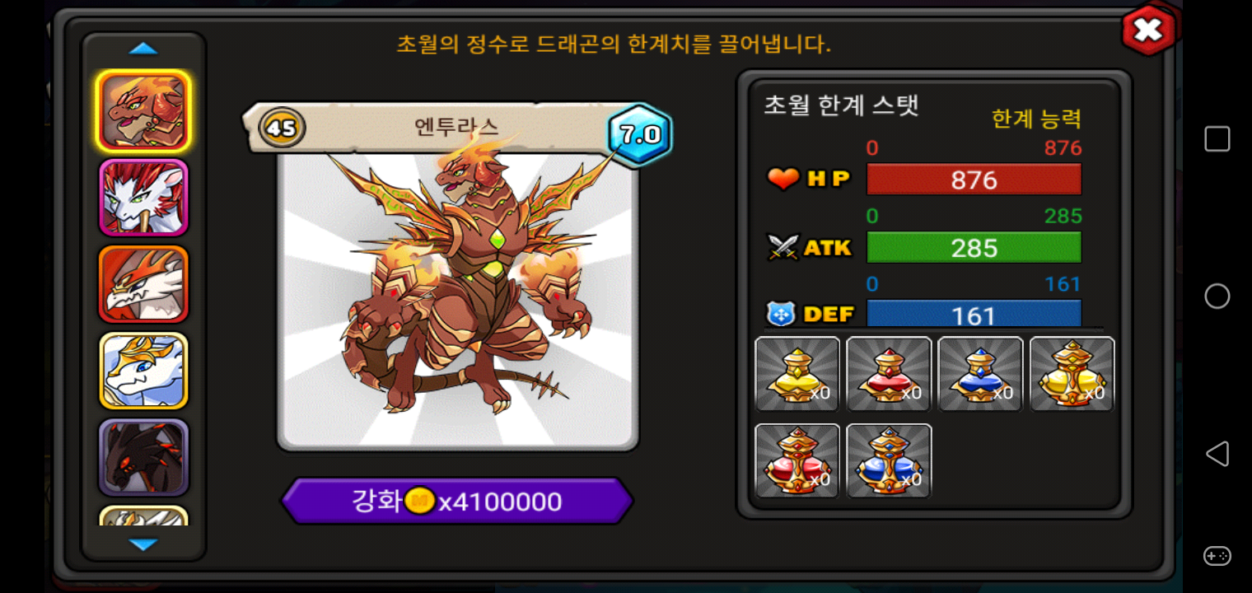Tap the red HP 876 bar

(x=974, y=180)
